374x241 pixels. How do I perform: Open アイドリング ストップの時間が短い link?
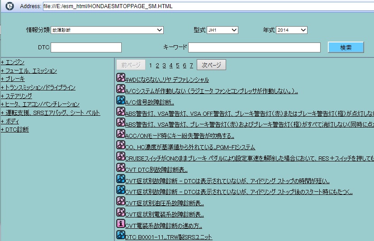point(227,181)
